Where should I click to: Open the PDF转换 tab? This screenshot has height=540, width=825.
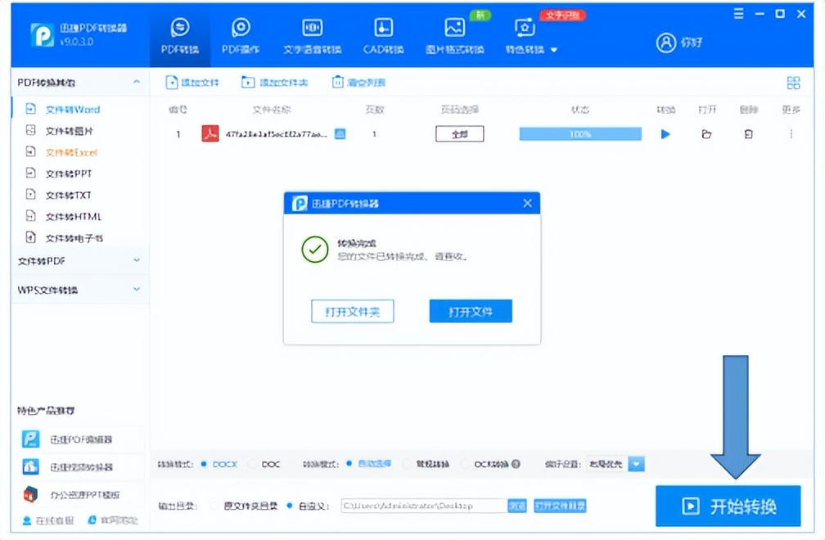[x=180, y=36]
